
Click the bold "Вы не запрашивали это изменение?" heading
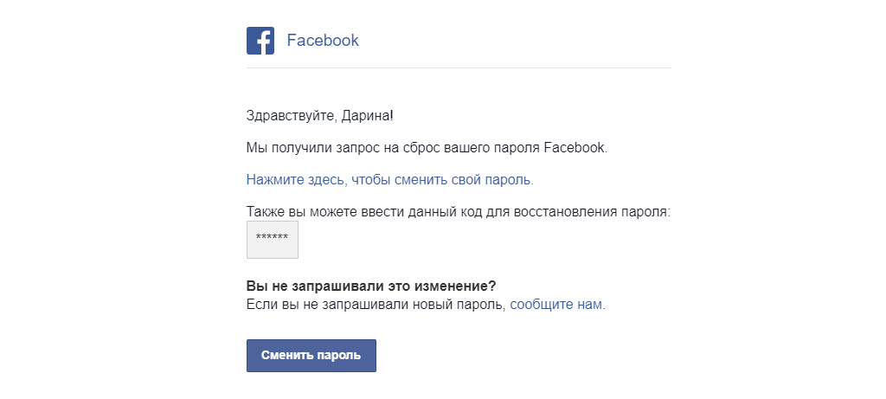pyautogui.click(x=371, y=286)
